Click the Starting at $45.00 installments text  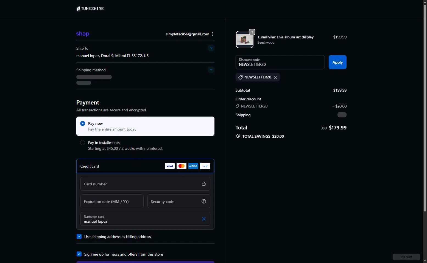125,148
